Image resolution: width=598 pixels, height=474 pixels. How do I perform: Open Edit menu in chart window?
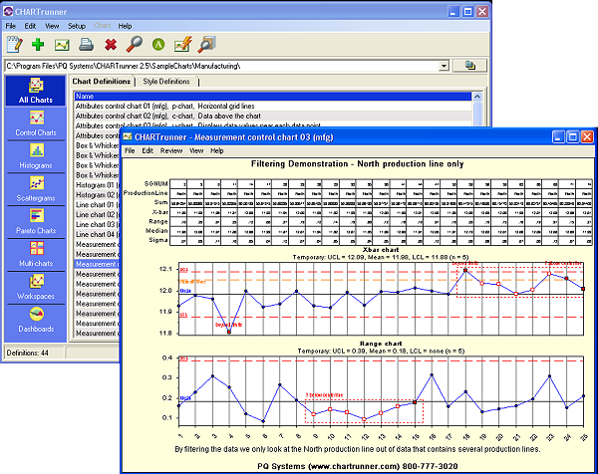(148, 150)
